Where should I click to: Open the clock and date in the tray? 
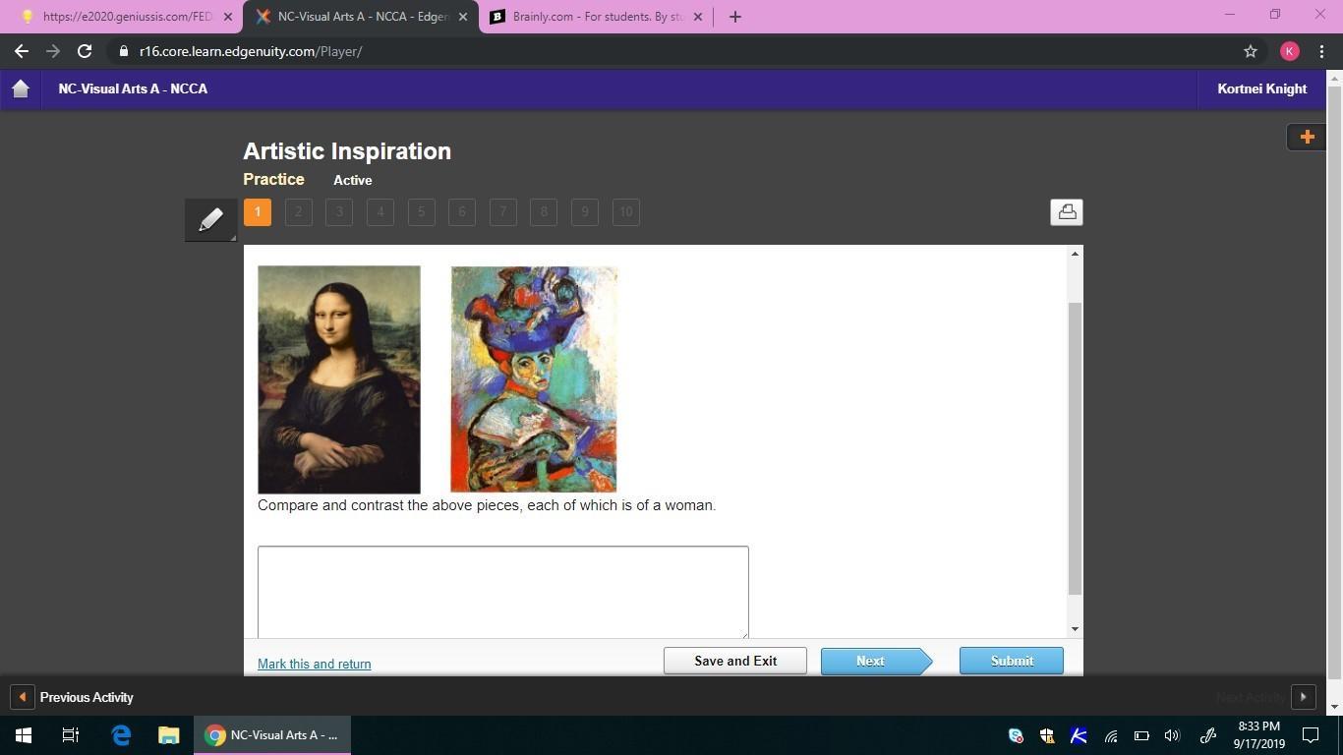pos(1259,735)
